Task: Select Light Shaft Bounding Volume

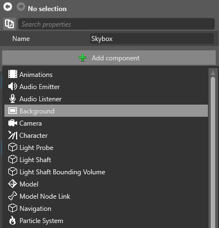Action: (106, 172)
